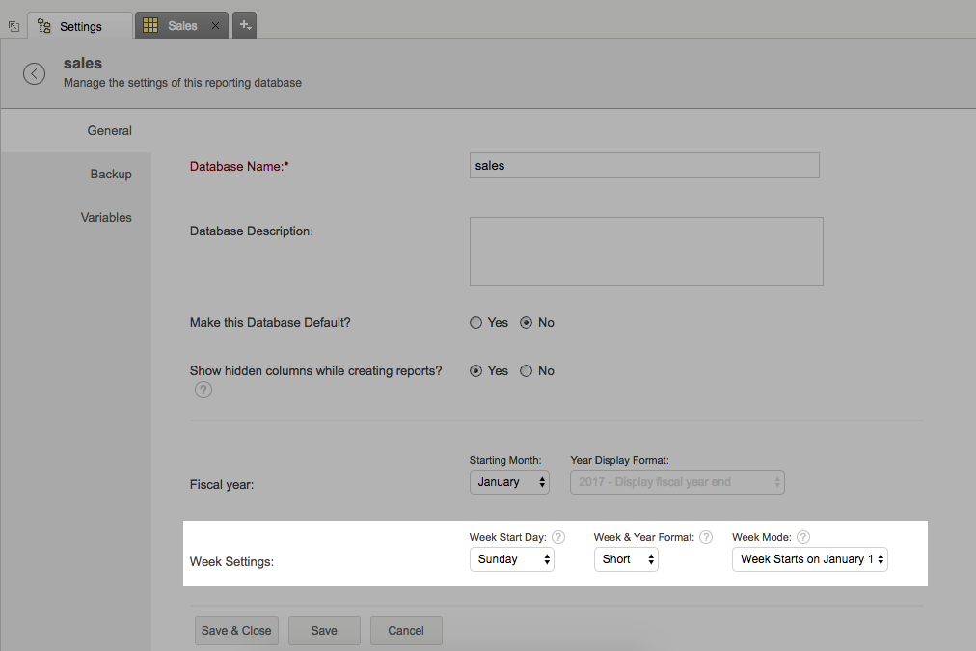Switch to the Backup section
The height and width of the screenshot is (651, 976).
click(x=111, y=175)
